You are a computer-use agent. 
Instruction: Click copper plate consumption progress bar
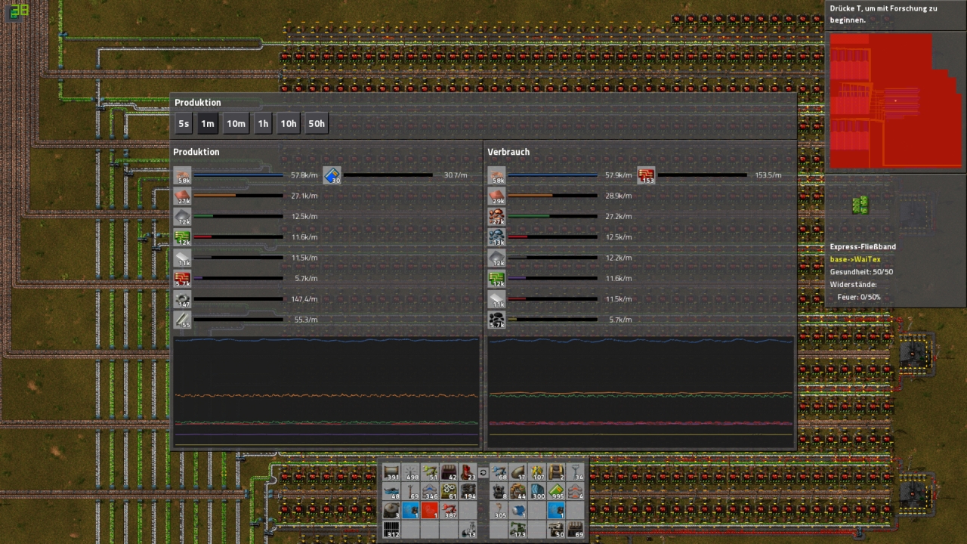tap(552, 196)
